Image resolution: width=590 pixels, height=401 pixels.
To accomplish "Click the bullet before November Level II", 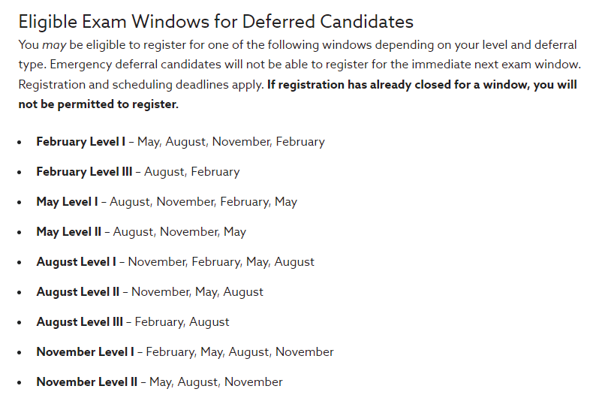I will (x=20, y=383).
